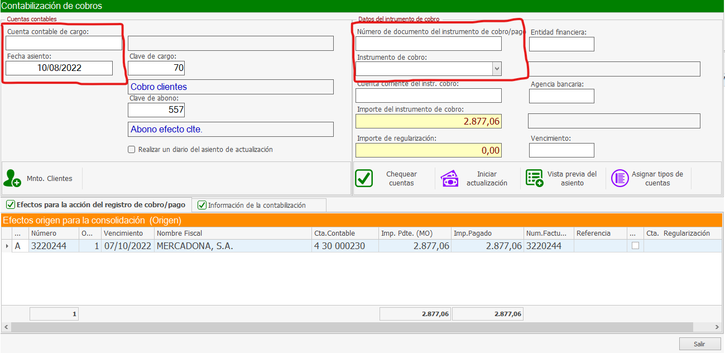
Task: Click the green check icon on Efectos tab
Action: click(x=10, y=204)
